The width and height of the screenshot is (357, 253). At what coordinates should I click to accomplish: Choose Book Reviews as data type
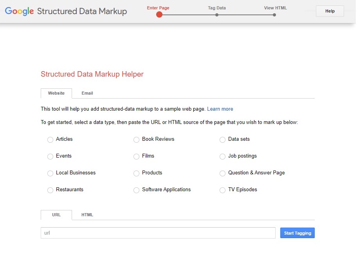[x=136, y=140]
